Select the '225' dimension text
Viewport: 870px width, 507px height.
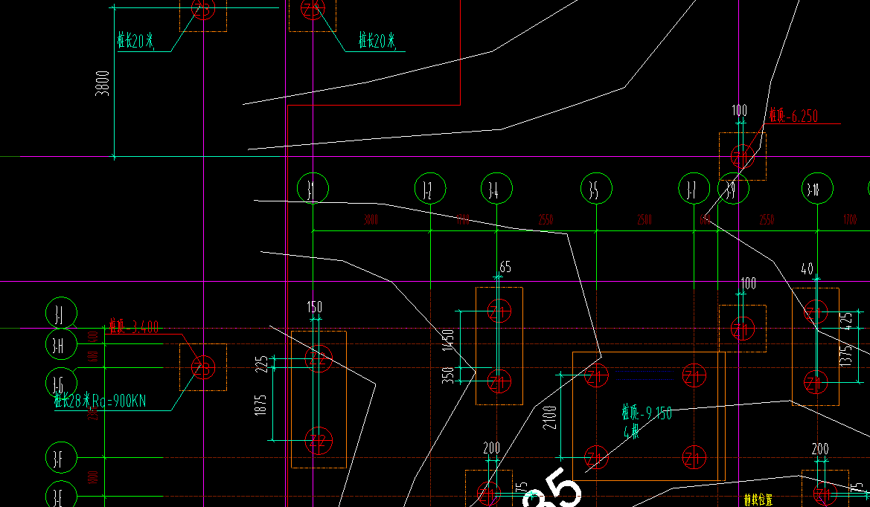[x=262, y=364]
